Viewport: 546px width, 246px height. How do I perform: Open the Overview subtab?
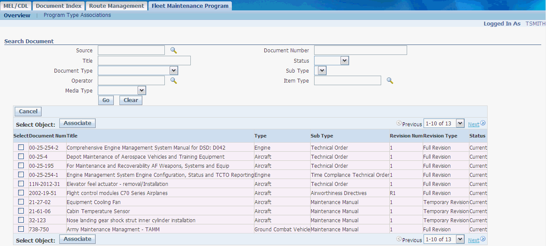[17, 15]
